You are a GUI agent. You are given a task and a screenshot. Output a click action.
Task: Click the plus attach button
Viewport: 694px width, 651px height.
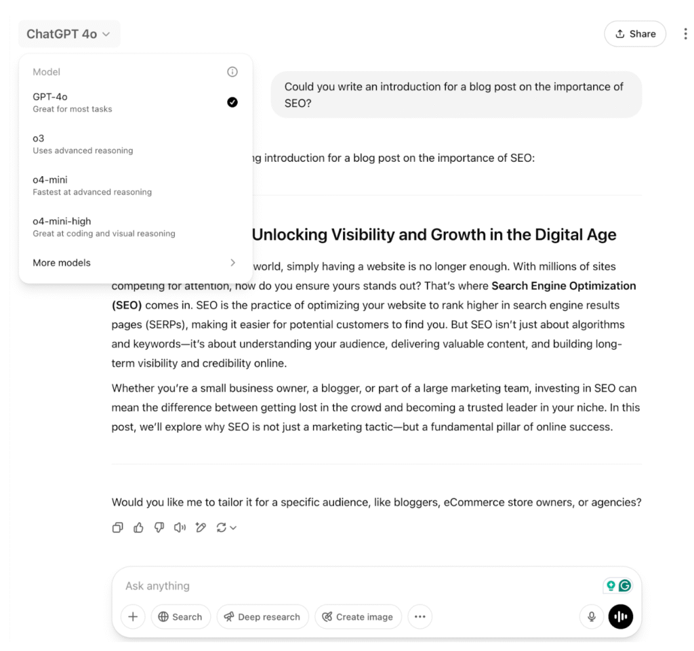133,616
